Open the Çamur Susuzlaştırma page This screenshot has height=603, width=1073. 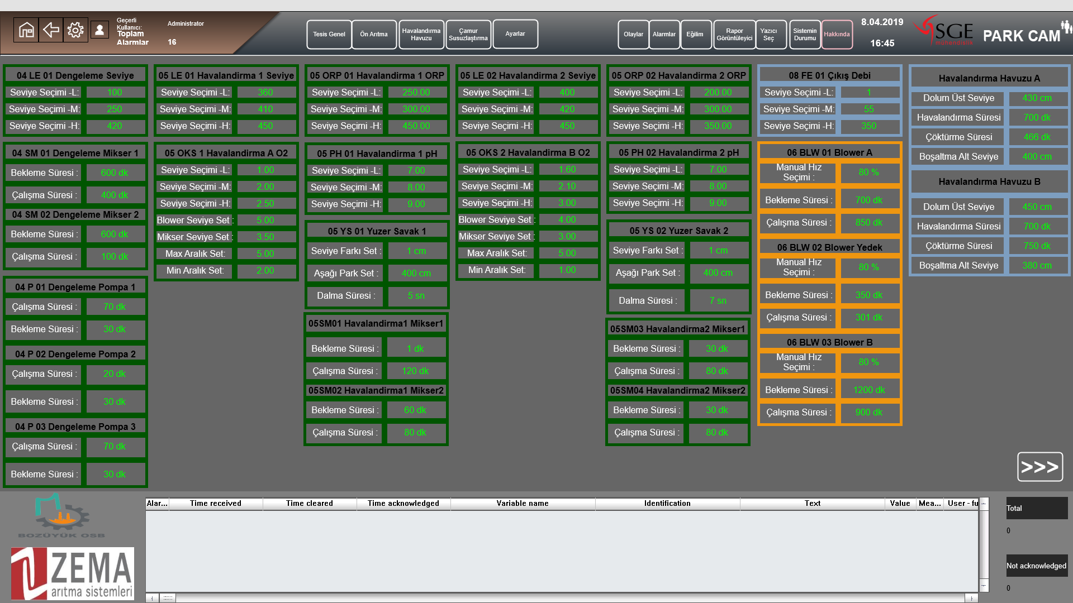(468, 35)
